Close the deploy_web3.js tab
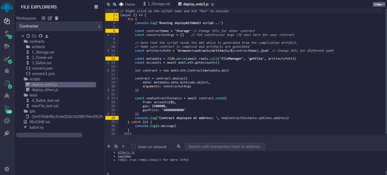The image size is (387, 175). [x=213, y=4]
